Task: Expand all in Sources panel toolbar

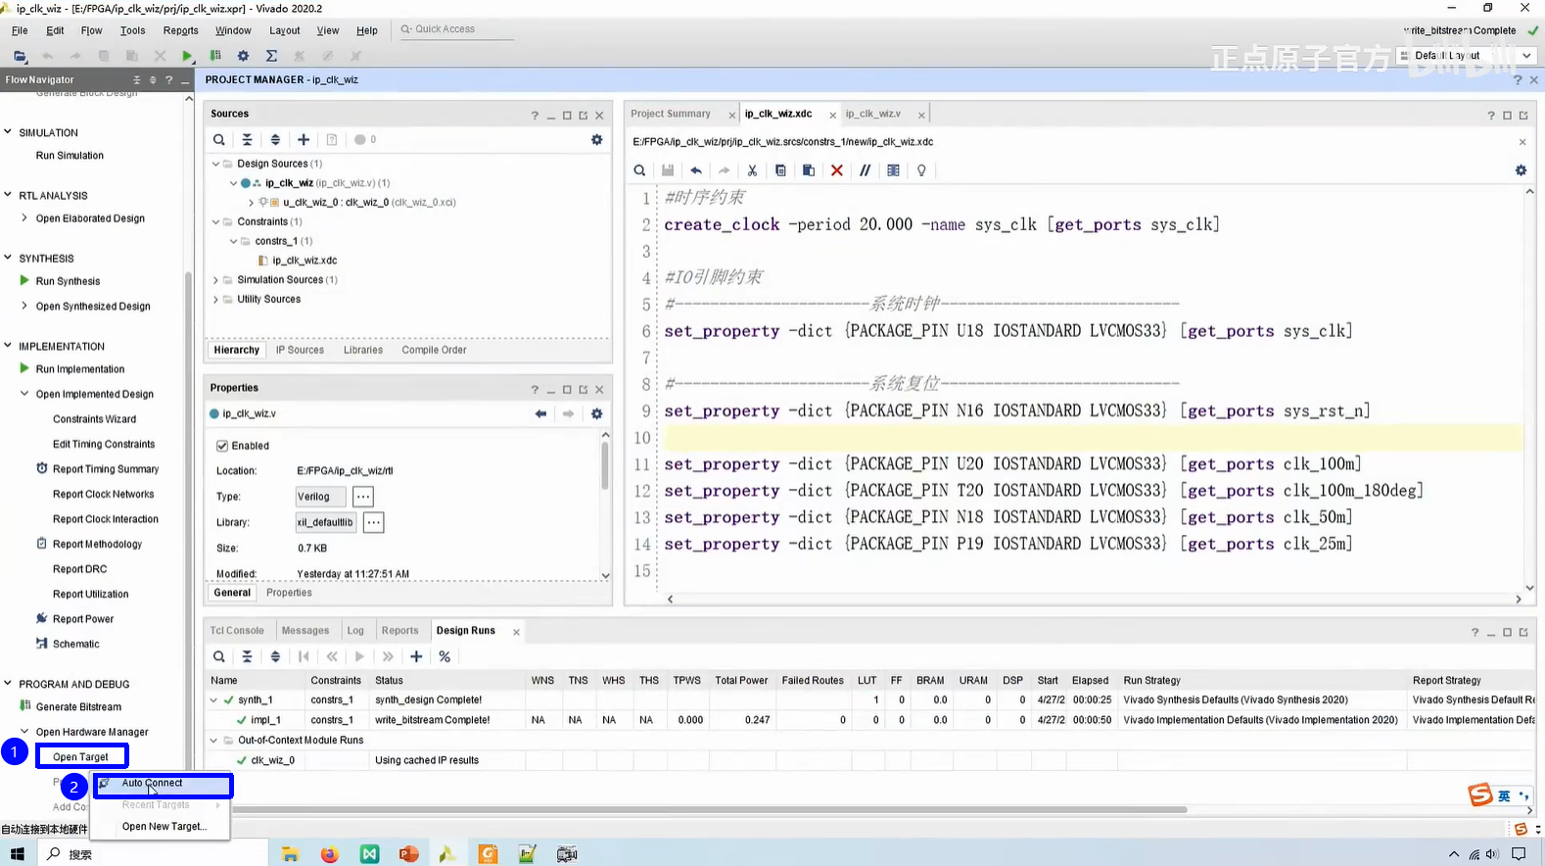Action: tap(275, 140)
